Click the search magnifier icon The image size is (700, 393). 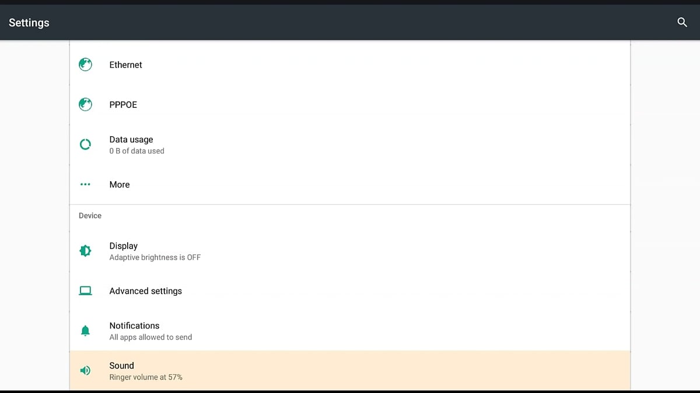tap(682, 23)
